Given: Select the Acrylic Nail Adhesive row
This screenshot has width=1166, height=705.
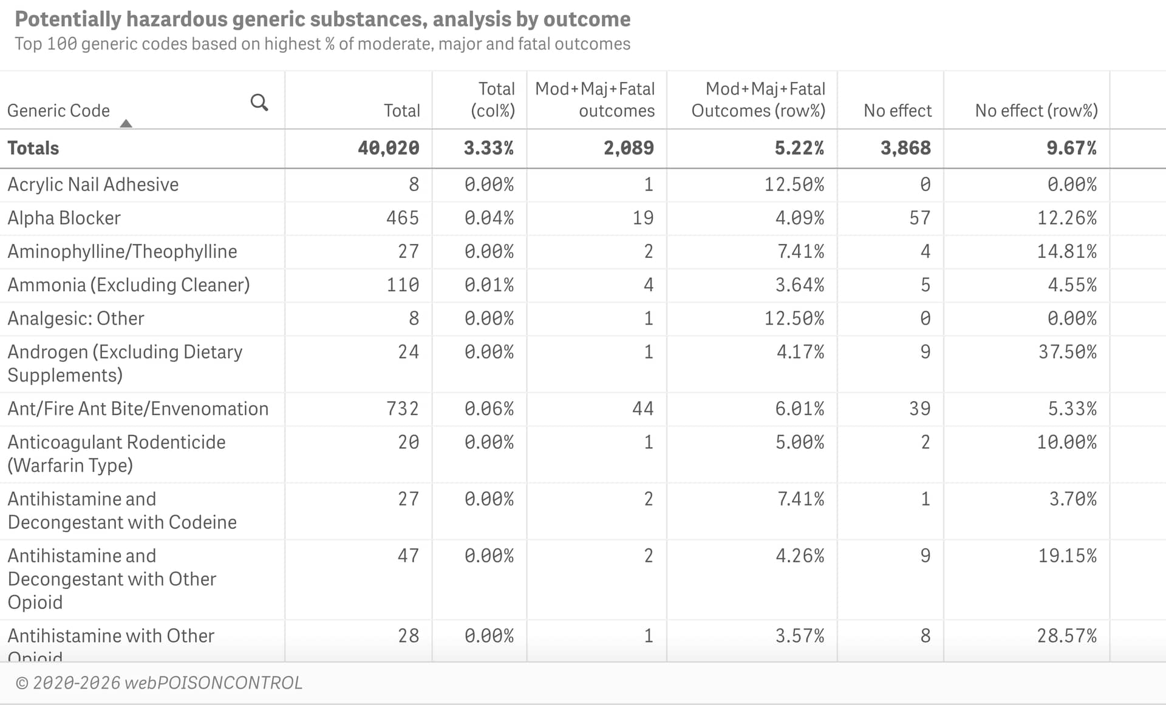Looking at the screenshot, I should point(93,184).
